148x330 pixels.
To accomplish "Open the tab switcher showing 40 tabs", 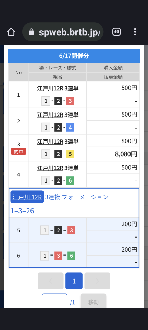I will coord(116,32).
